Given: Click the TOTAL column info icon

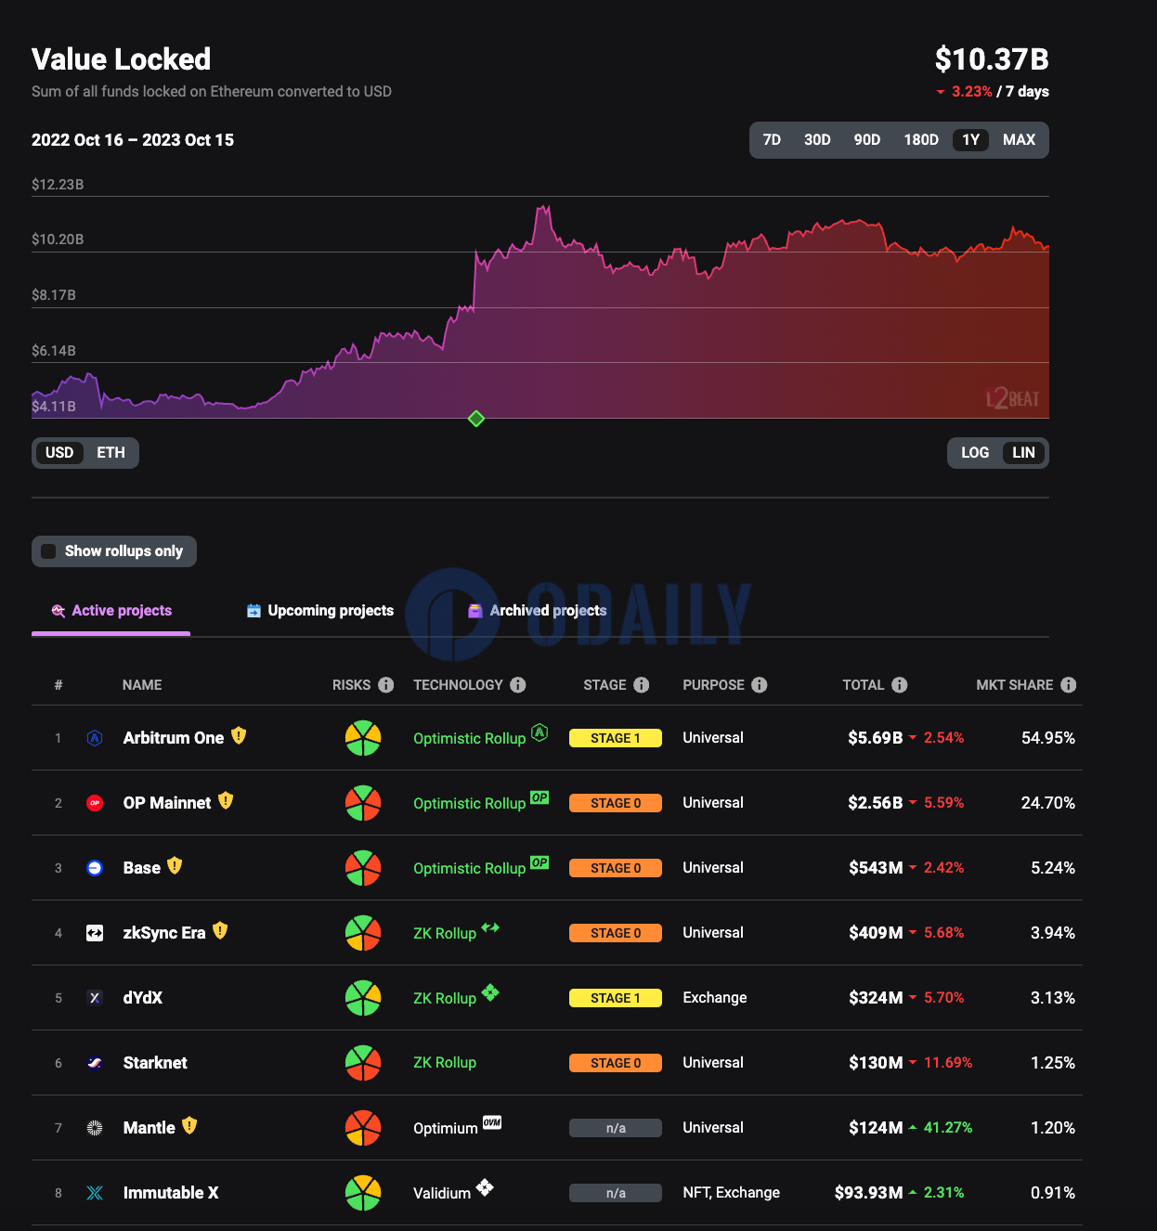Looking at the screenshot, I should [900, 685].
